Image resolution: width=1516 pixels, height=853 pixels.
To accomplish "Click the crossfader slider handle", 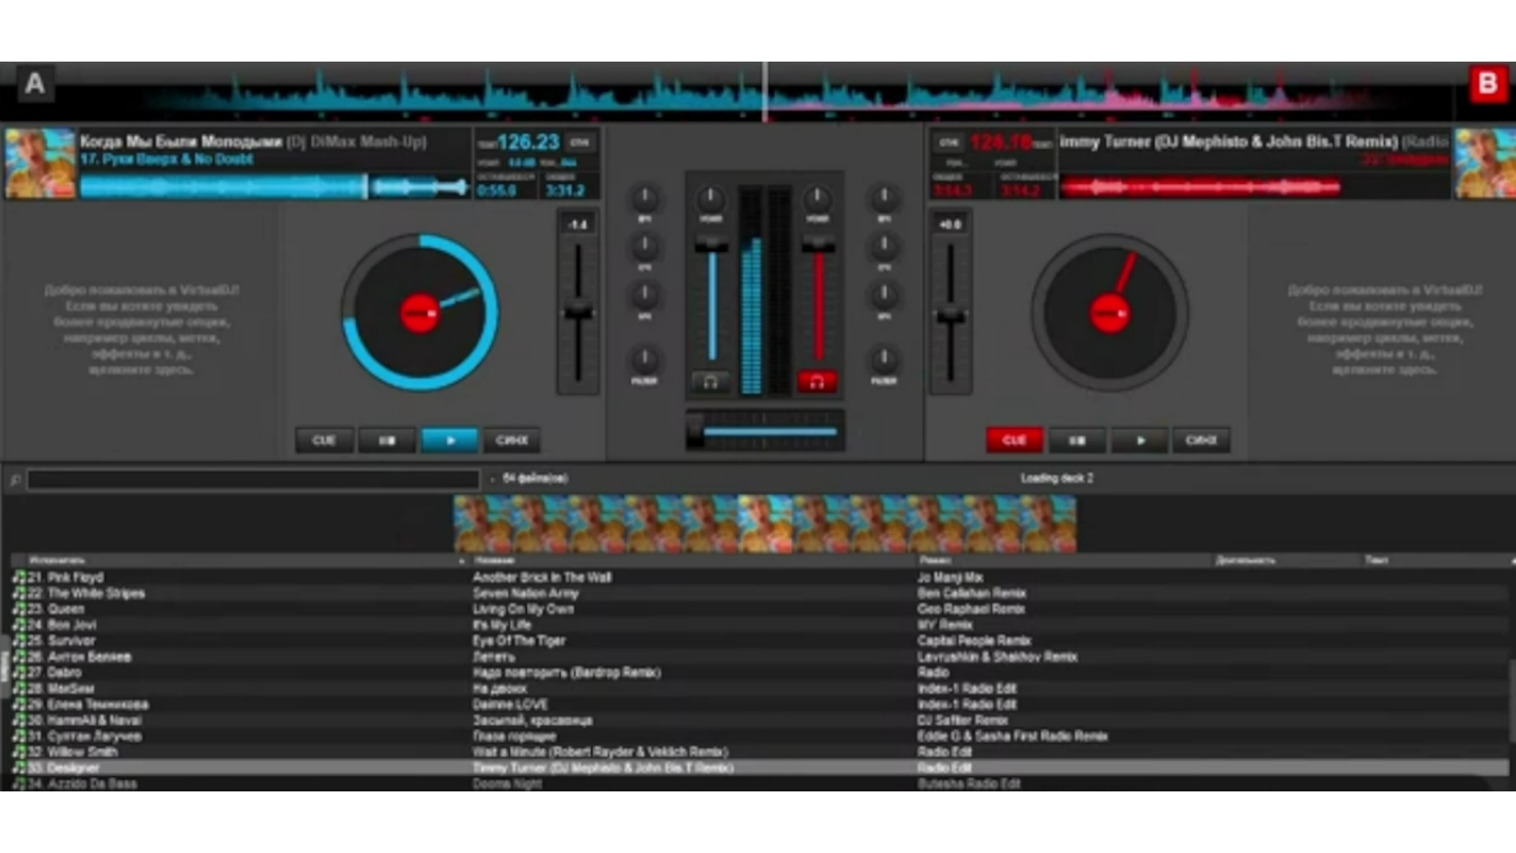I will (x=695, y=431).
